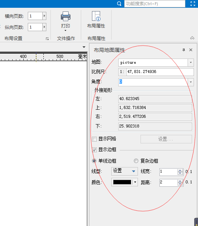Collapse the ribbon with the chevron icon

[192, 38]
